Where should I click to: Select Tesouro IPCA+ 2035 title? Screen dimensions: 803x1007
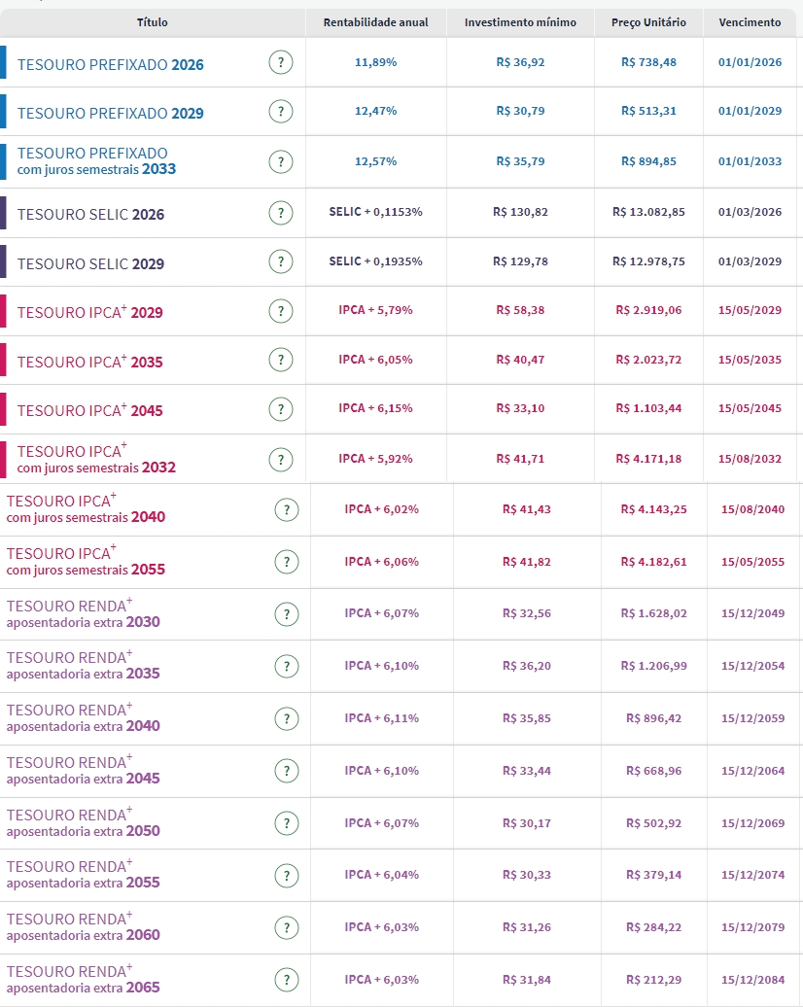(x=89, y=362)
